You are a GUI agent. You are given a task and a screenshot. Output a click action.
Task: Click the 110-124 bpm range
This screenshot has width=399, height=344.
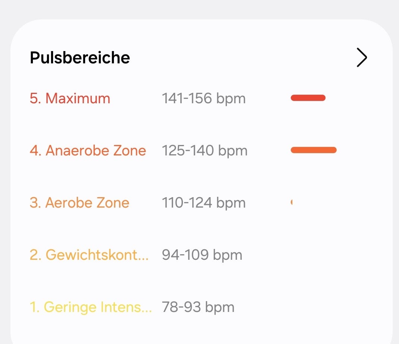(203, 203)
